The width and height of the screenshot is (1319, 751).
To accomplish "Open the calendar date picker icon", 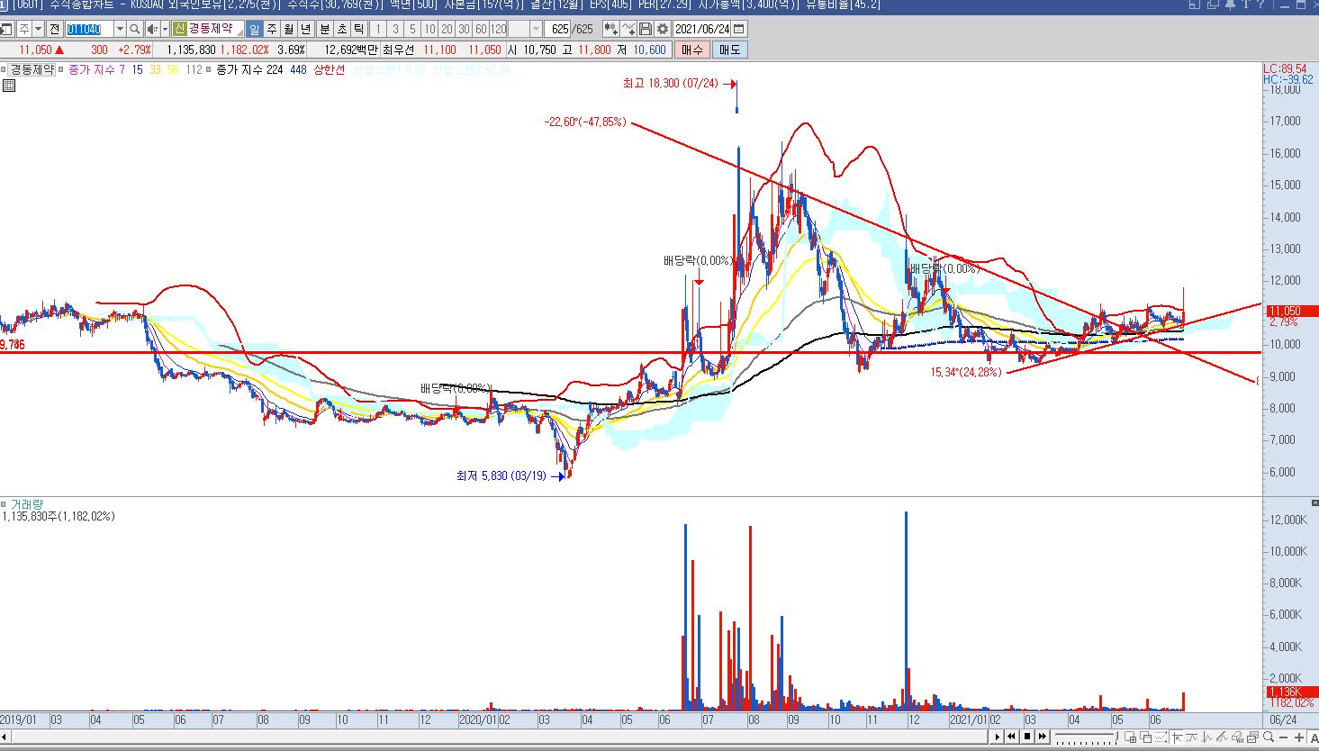I will pos(738,29).
